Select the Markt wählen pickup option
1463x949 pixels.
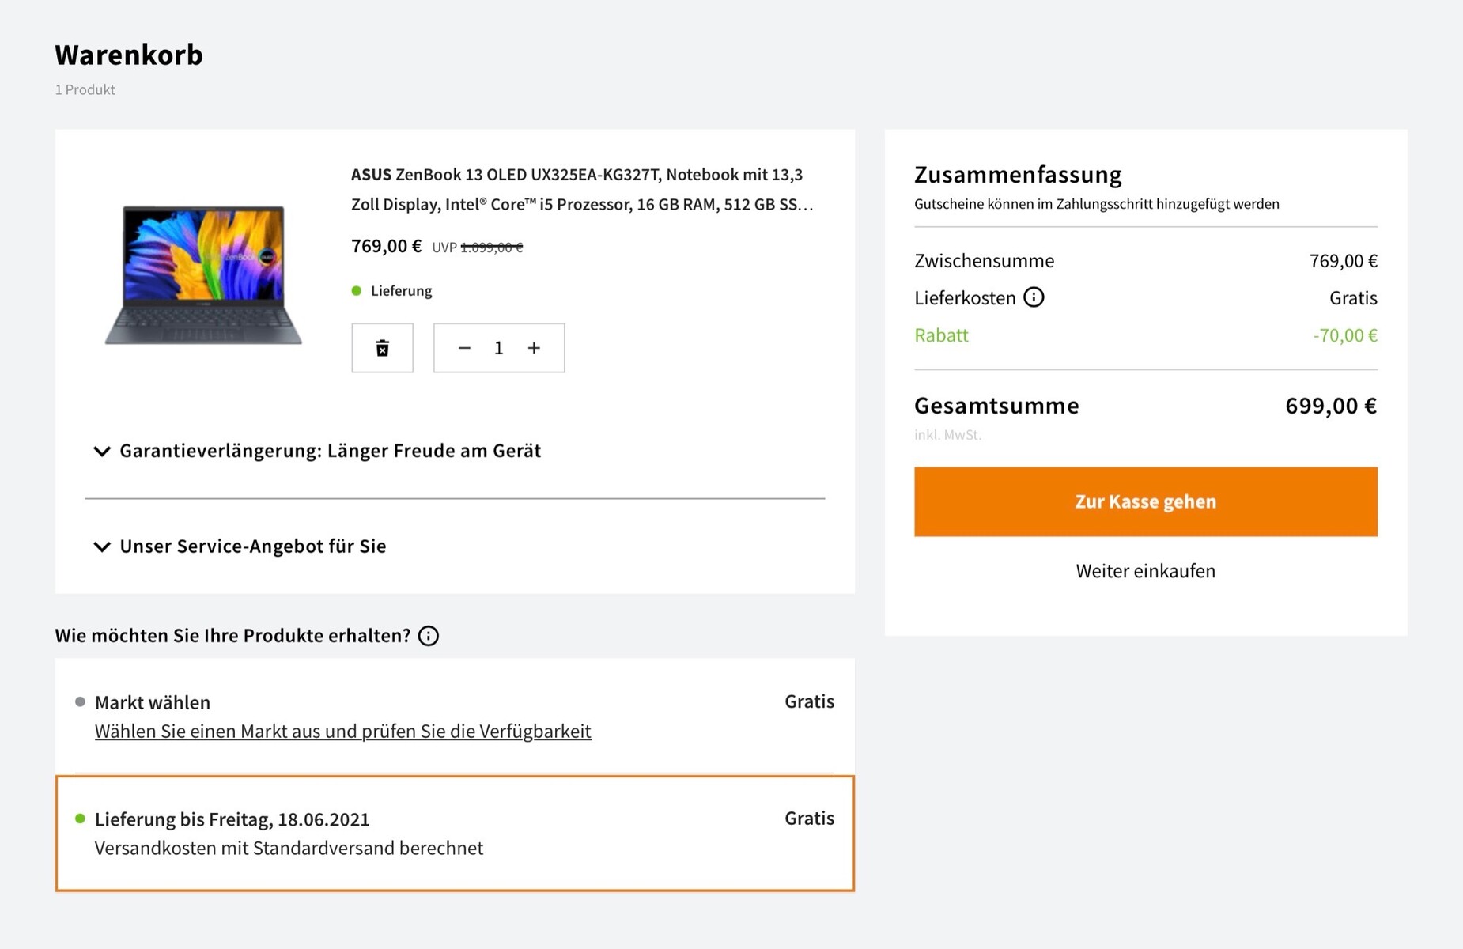153,702
